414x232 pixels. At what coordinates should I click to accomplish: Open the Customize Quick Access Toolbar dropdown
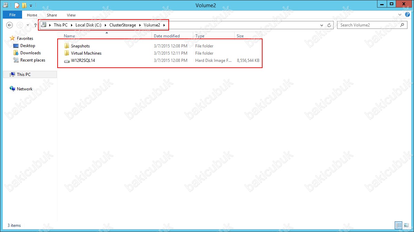[31, 5]
